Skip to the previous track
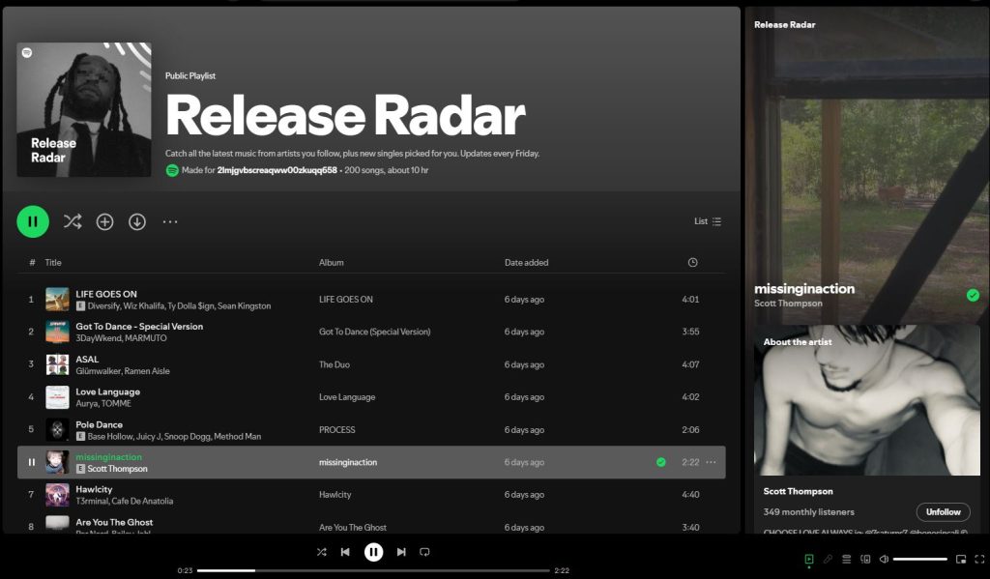The image size is (990, 579). pos(345,552)
